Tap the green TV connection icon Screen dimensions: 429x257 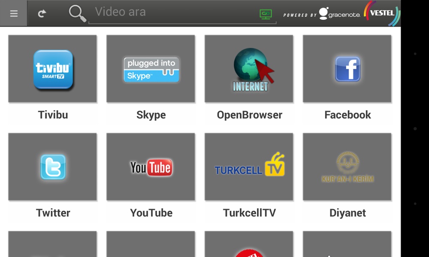pyautogui.click(x=266, y=14)
